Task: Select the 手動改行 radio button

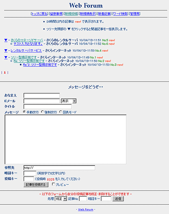Action: tap(24, 112)
